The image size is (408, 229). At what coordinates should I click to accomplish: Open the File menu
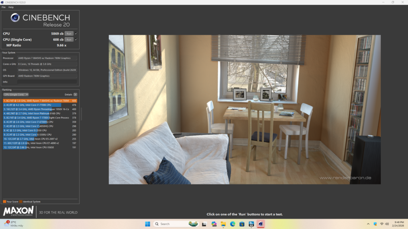4,7
